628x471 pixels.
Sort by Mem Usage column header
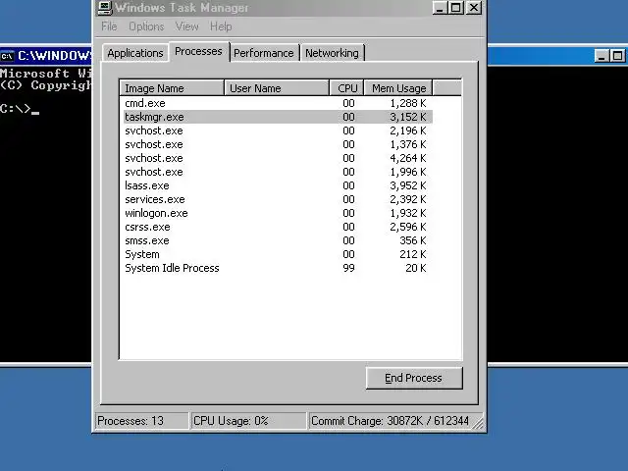(x=398, y=88)
